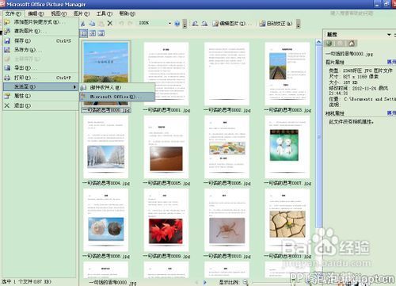Choose 属性 from File menu

point(40,96)
